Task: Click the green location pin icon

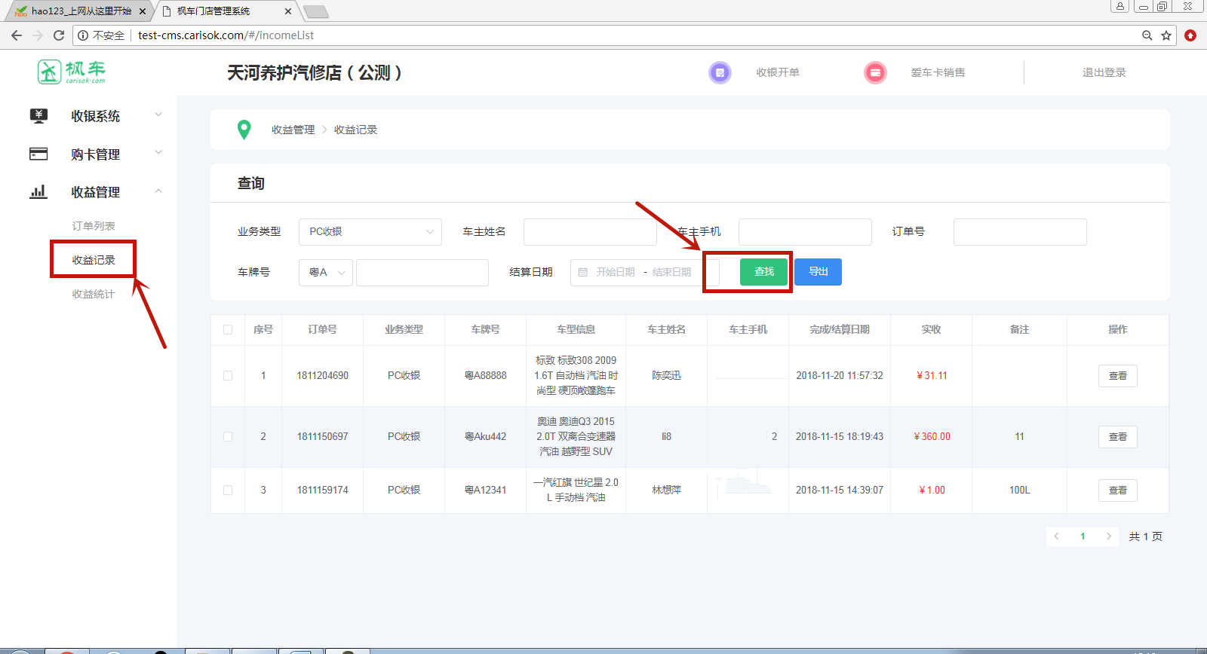Action: (x=244, y=130)
